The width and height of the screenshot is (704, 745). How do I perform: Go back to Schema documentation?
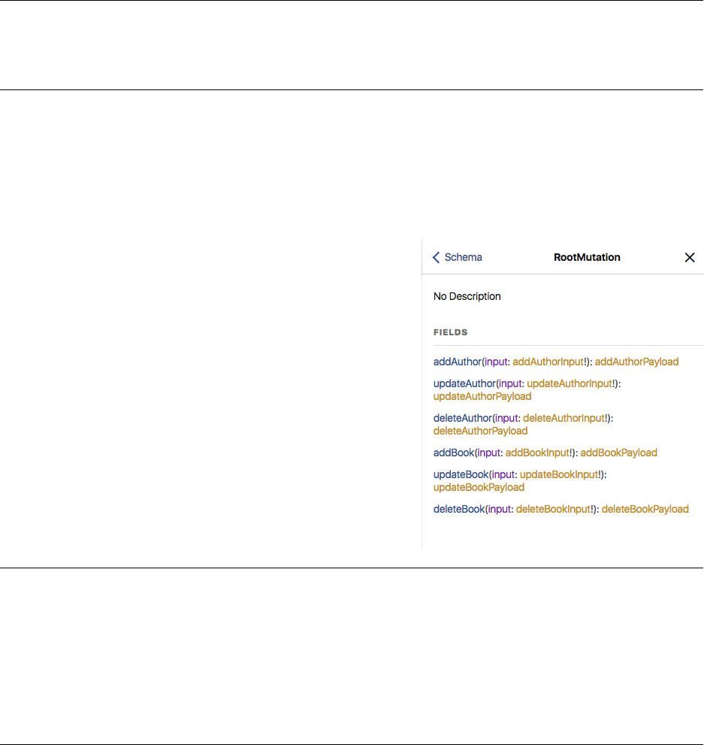457,257
